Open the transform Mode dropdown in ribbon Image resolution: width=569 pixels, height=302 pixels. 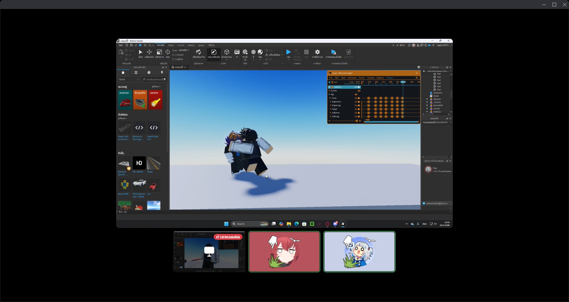[184, 50]
